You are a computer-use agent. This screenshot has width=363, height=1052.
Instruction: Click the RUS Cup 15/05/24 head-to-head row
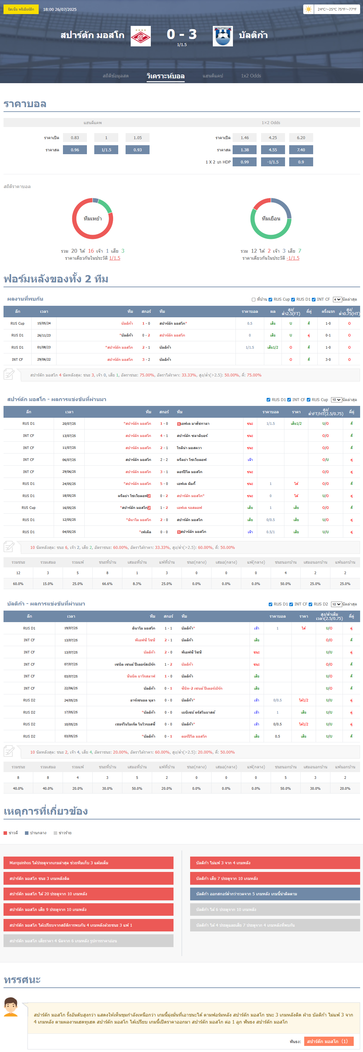coord(182,323)
